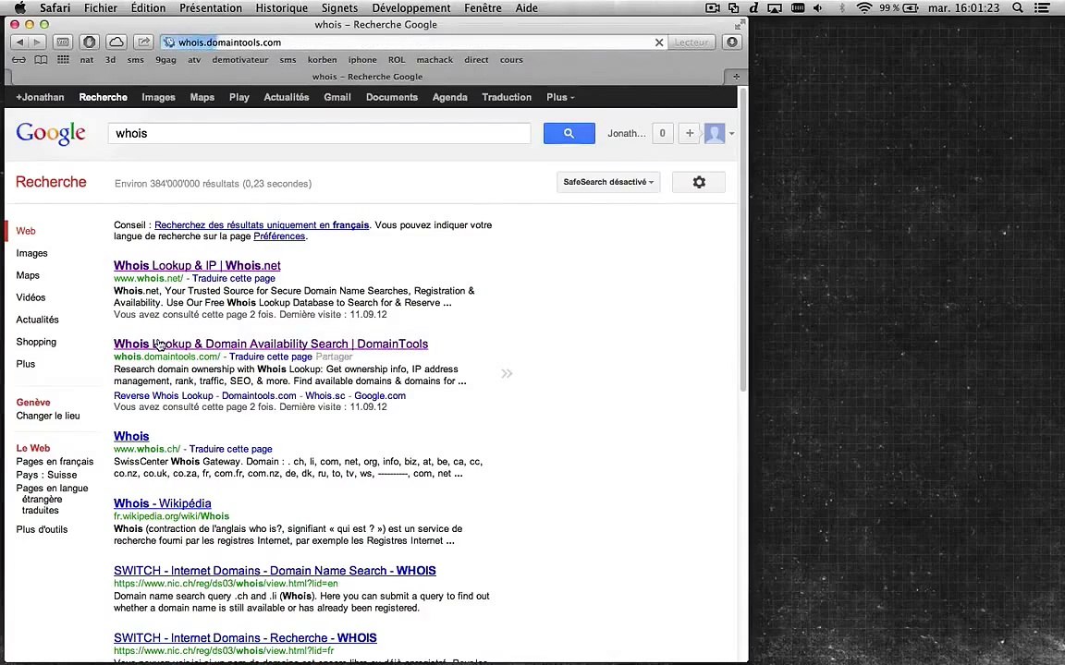
Task: Expand the Plus dropdown in Google black bar
Action: 560,97
